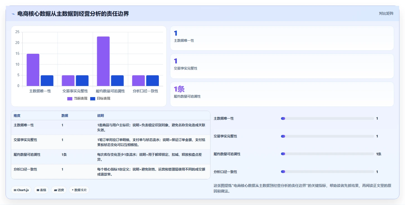Click the blue chart bar for 履约数量可追溯性
The image size is (405, 205).
(117, 81)
